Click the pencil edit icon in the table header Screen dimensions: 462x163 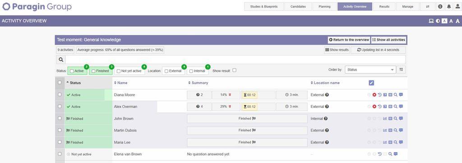point(371,83)
